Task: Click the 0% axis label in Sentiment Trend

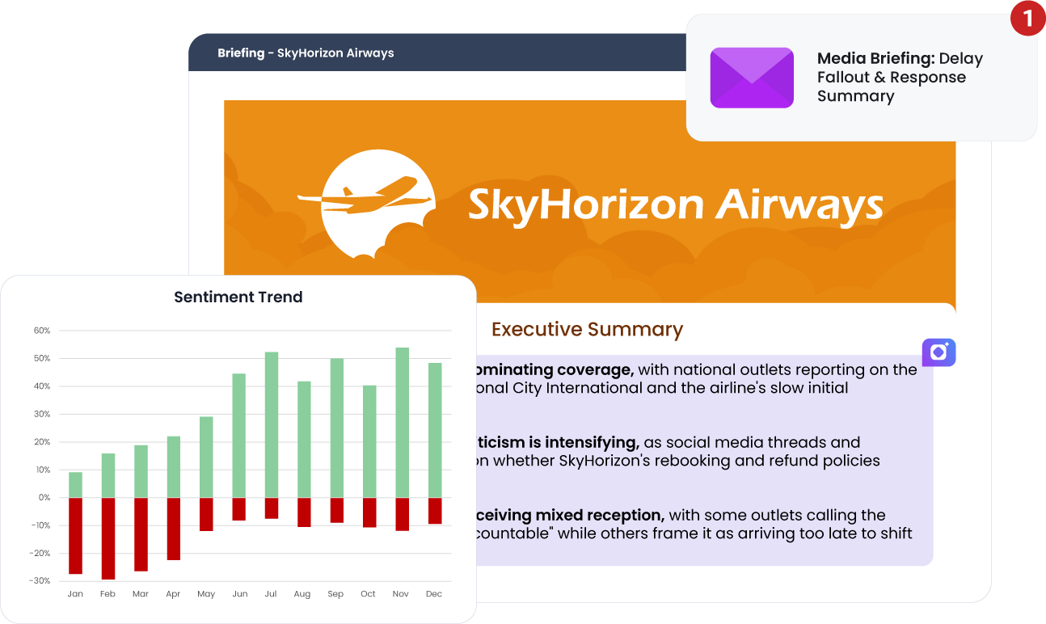Action: pos(44,498)
